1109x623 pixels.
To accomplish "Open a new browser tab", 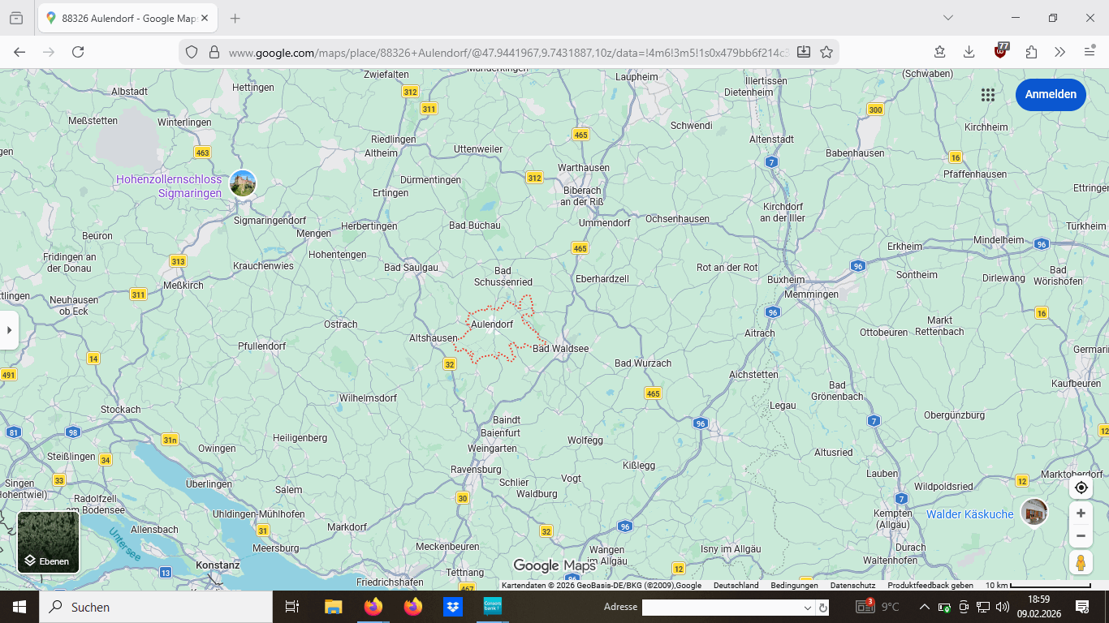I will [x=235, y=18].
